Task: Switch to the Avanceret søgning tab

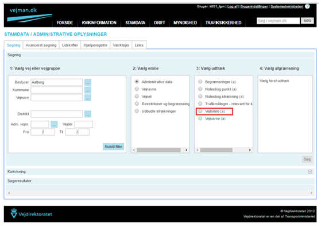Action: coord(41,45)
